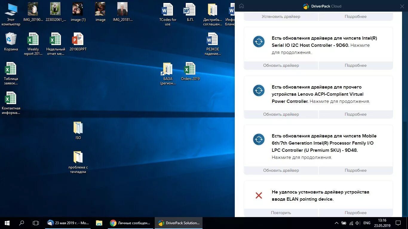Click 'Подробнее' next to 'Установить драйвер'
This screenshot has width=408, height=229.
pyautogui.click(x=356, y=16)
